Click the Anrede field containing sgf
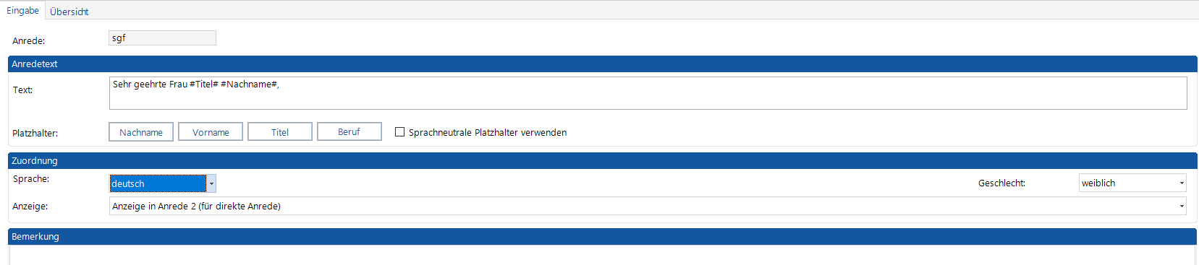The image size is (1199, 265). click(162, 38)
